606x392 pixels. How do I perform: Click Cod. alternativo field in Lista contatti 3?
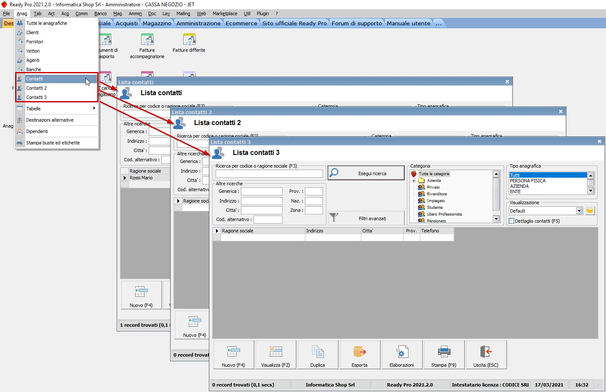268,219
